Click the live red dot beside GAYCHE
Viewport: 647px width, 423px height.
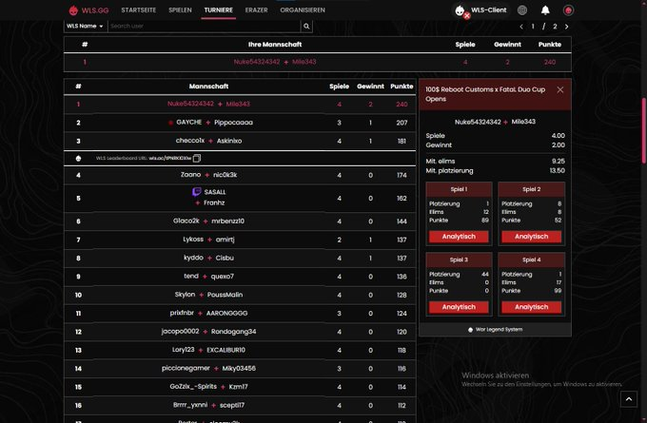point(171,123)
